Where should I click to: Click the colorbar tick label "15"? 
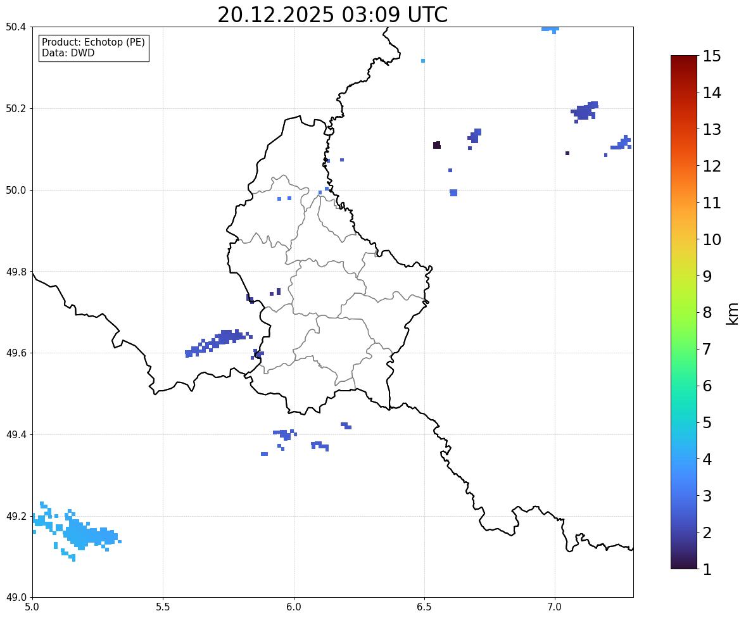point(712,56)
